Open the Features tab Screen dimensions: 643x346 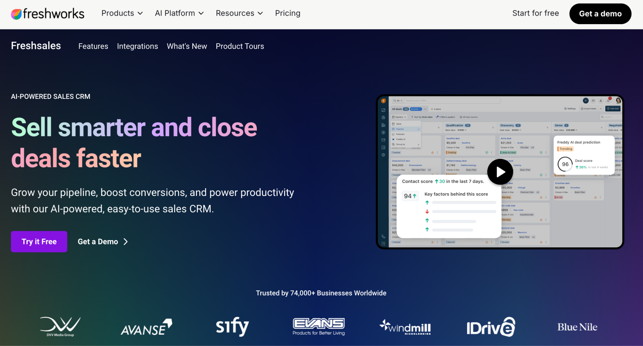[93, 46]
